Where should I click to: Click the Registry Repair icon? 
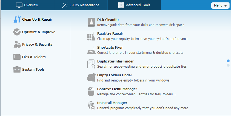point(91,36)
